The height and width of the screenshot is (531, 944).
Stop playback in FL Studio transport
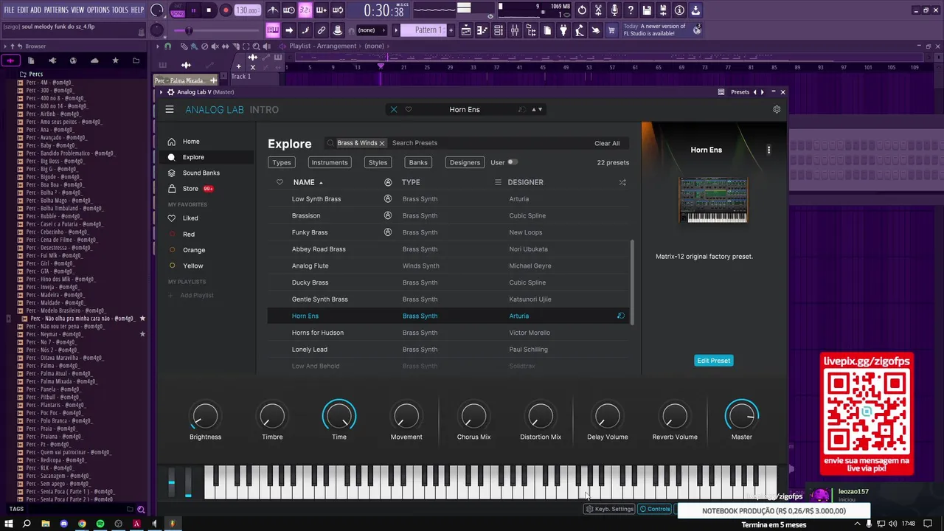(x=209, y=10)
